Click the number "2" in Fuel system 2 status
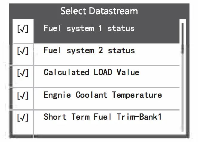This screenshot has height=142, width=198. coord(101,51)
